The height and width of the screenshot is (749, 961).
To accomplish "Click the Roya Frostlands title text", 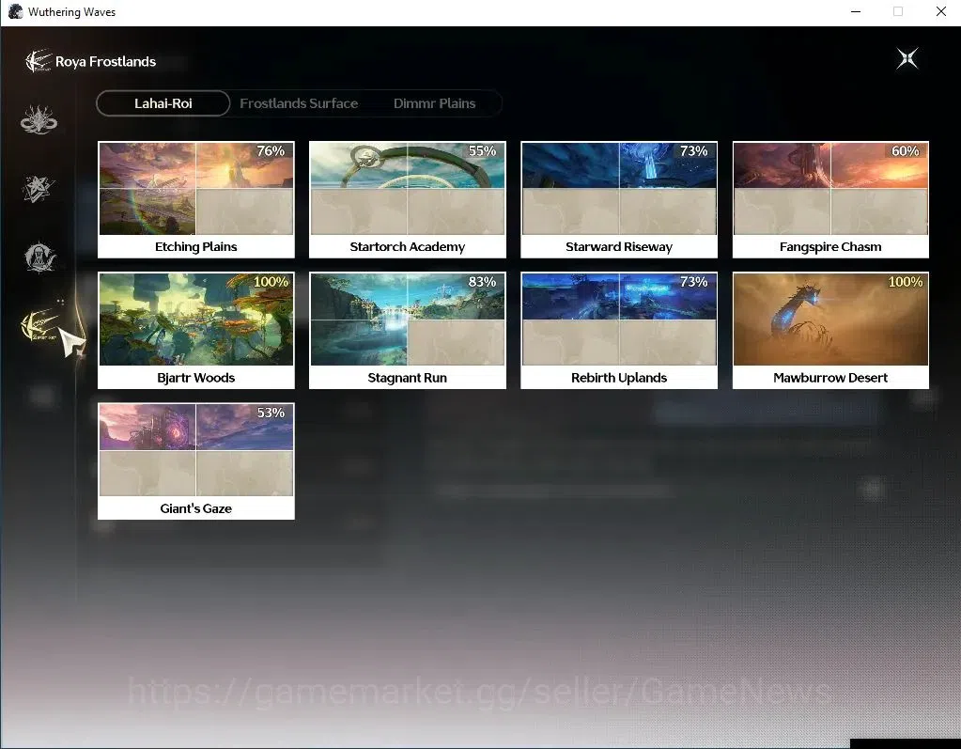I will tap(105, 62).
